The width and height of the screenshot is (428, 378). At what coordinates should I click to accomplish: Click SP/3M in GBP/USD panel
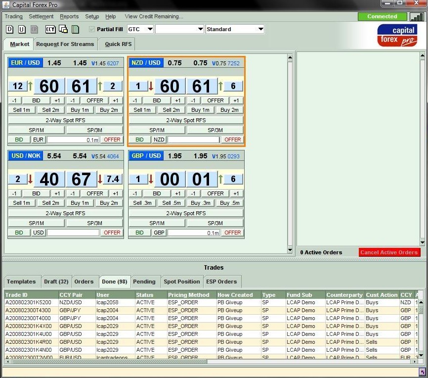pos(215,223)
